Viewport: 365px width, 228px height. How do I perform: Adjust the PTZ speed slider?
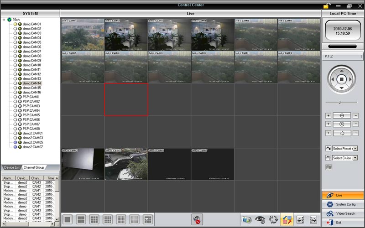click(x=339, y=102)
